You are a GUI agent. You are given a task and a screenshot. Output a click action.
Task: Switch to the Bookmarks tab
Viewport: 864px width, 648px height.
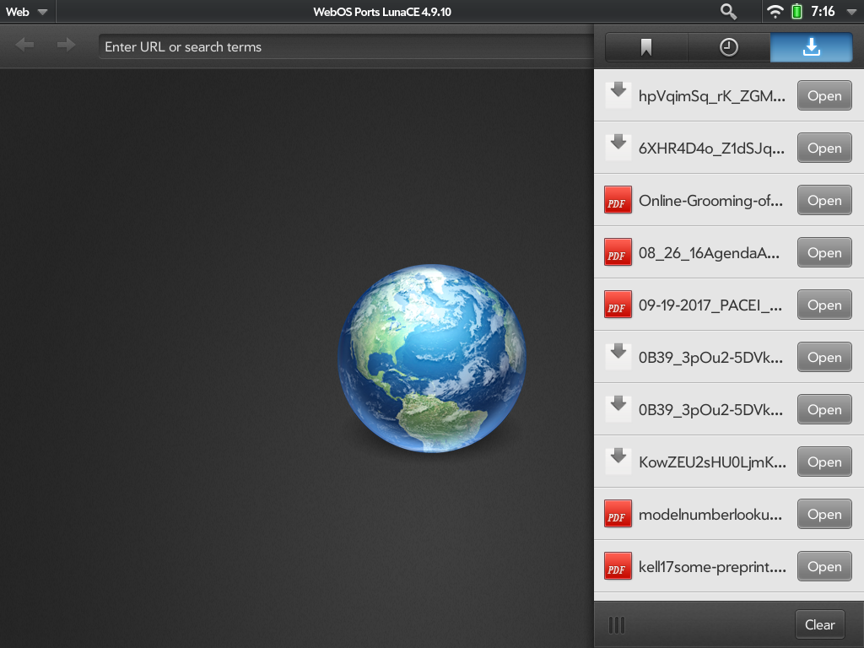click(x=646, y=47)
